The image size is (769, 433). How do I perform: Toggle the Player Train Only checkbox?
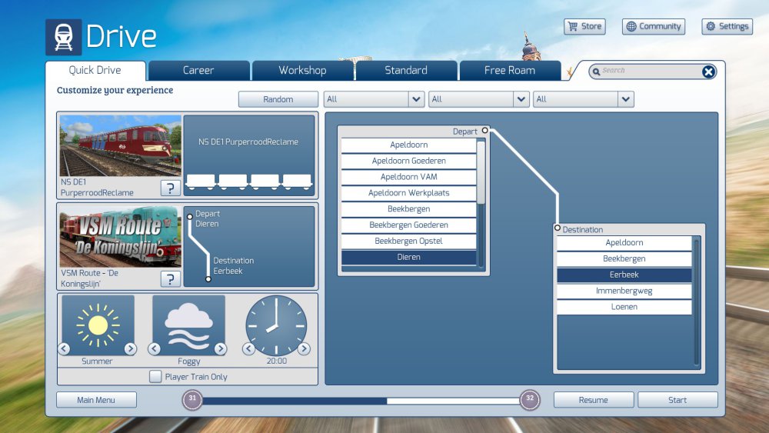tap(155, 377)
